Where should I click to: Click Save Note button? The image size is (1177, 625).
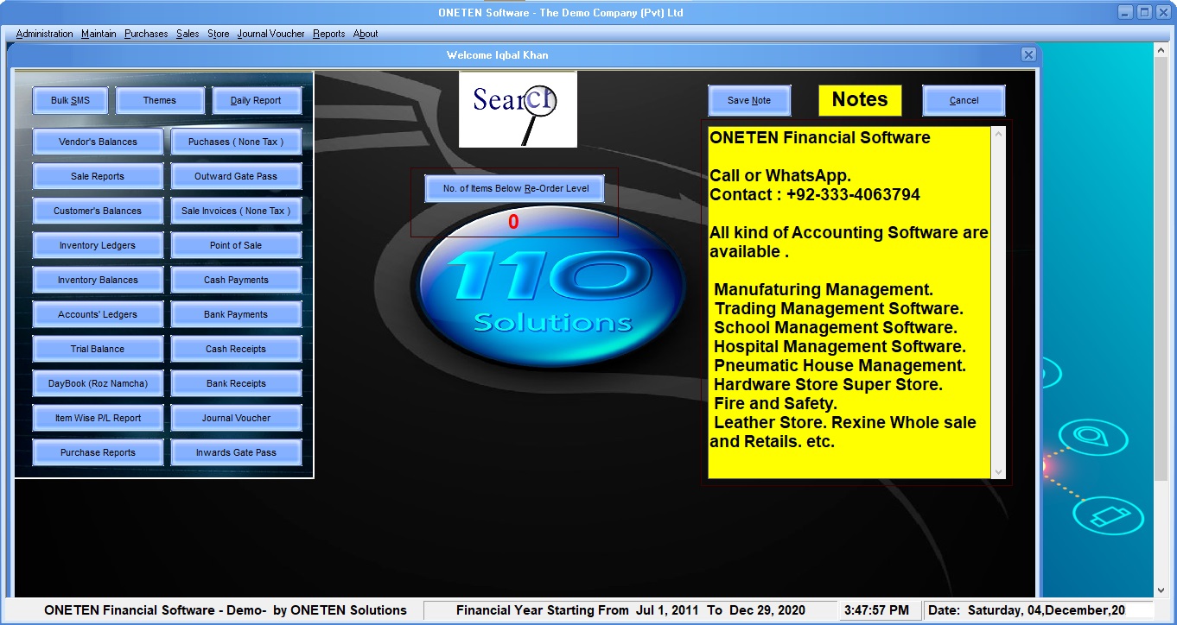(x=748, y=100)
